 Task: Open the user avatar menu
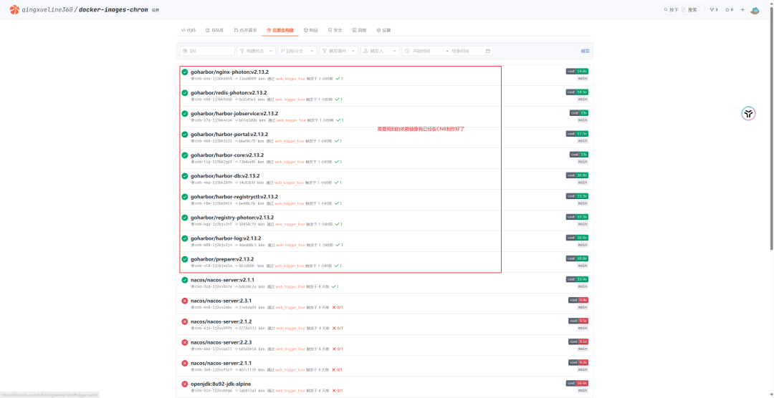pyautogui.click(x=755, y=9)
